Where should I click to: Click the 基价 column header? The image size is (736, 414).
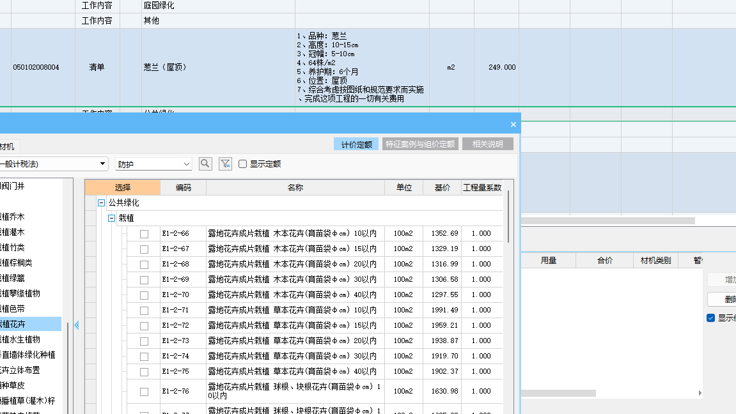(x=442, y=188)
